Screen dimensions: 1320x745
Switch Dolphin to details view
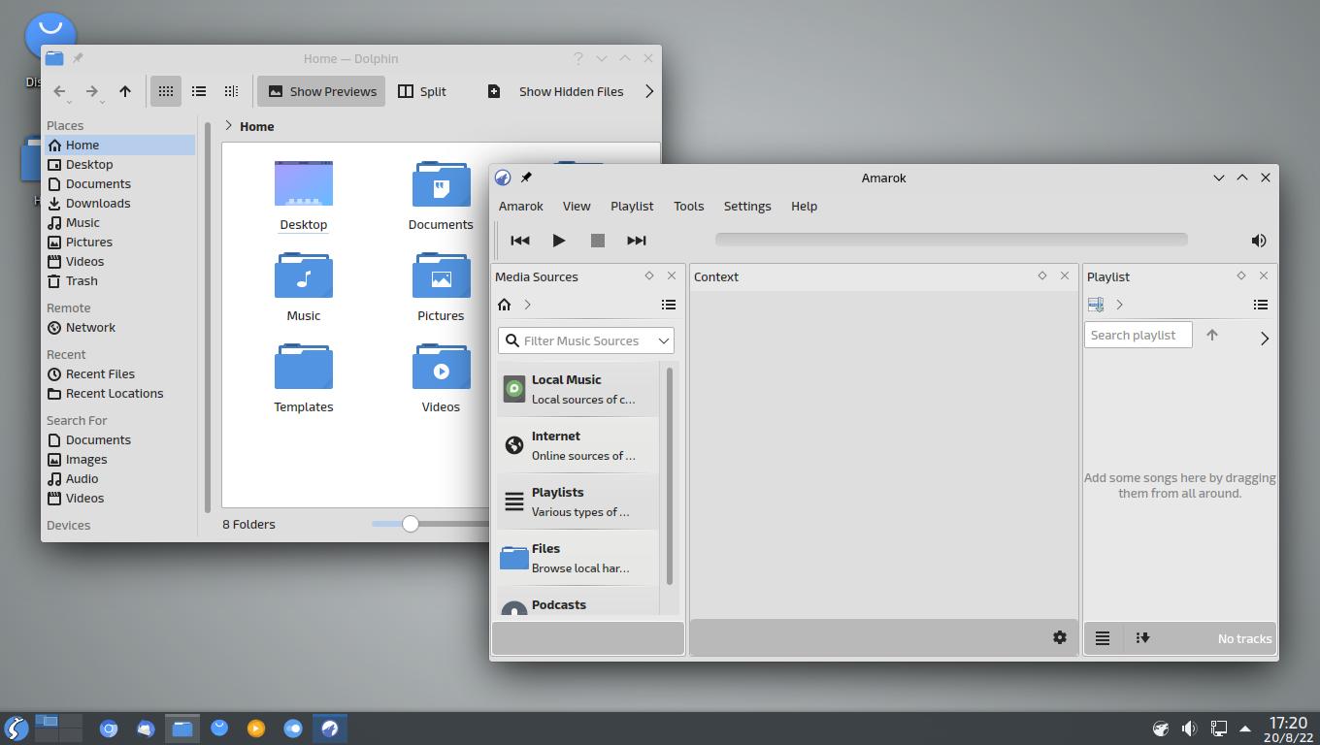(231, 91)
